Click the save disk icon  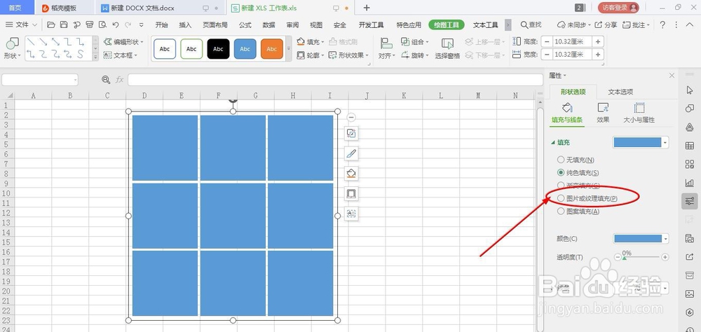[64, 25]
